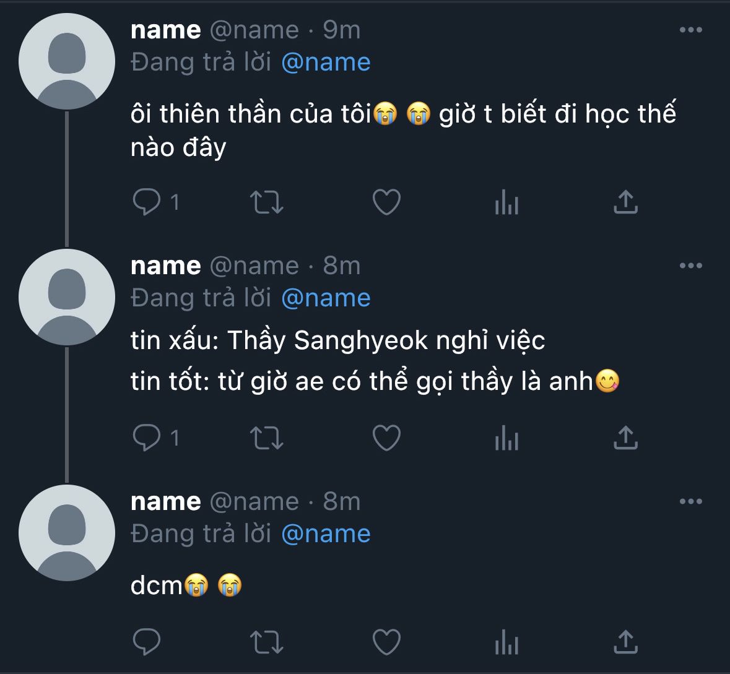Screen dimensions: 730x674
Task: Share the 'Thầy Sanghyeok nghỉ việc' tweet
Action: click(x=625, y=438)
